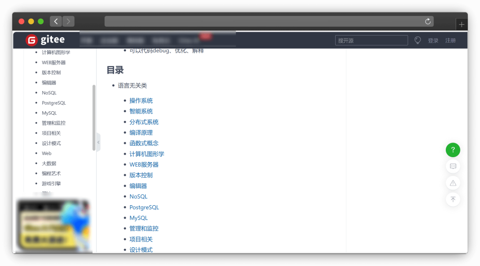Collapse the sidebar with chevron handle
480x266 pixels.
coord(98,142)
